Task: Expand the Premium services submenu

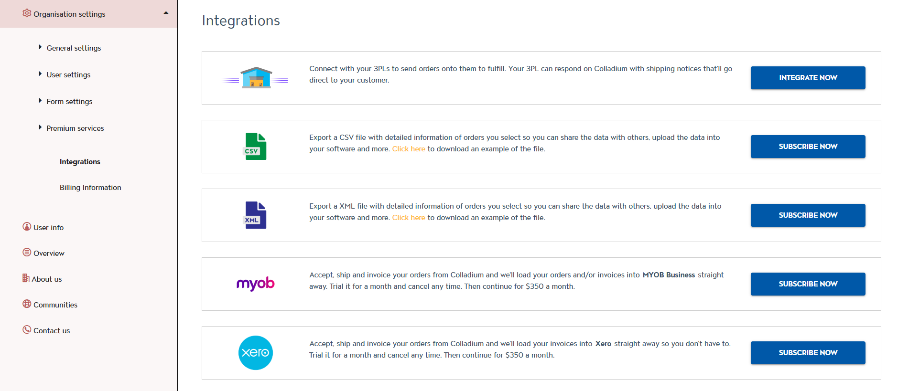Action: click(40, 127)
